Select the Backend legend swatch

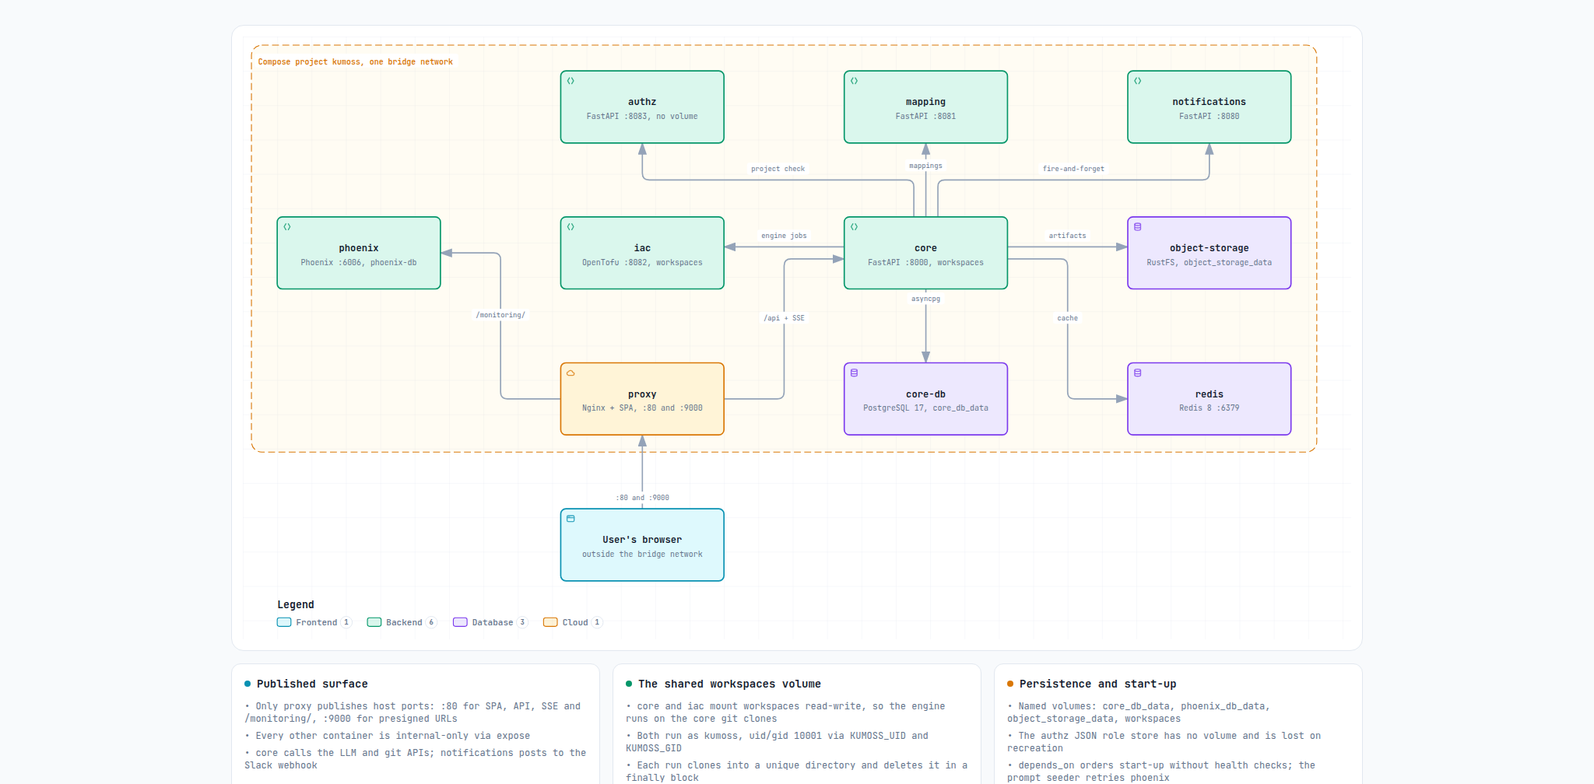[x=374, y=622]
